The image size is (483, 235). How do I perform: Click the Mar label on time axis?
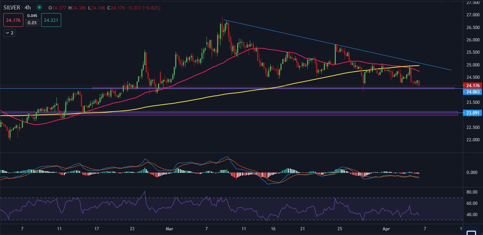(170, 229)
